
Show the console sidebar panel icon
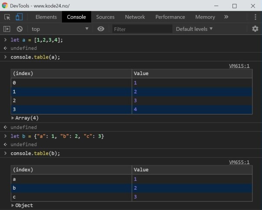click(x=7, y=29)
